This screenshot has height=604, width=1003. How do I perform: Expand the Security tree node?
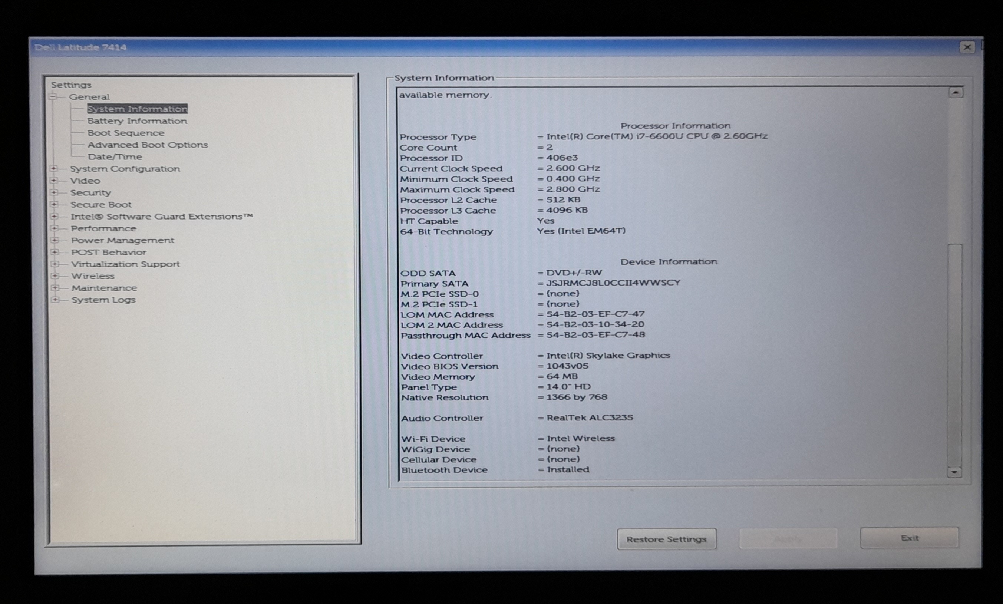(x=54, y=192)
